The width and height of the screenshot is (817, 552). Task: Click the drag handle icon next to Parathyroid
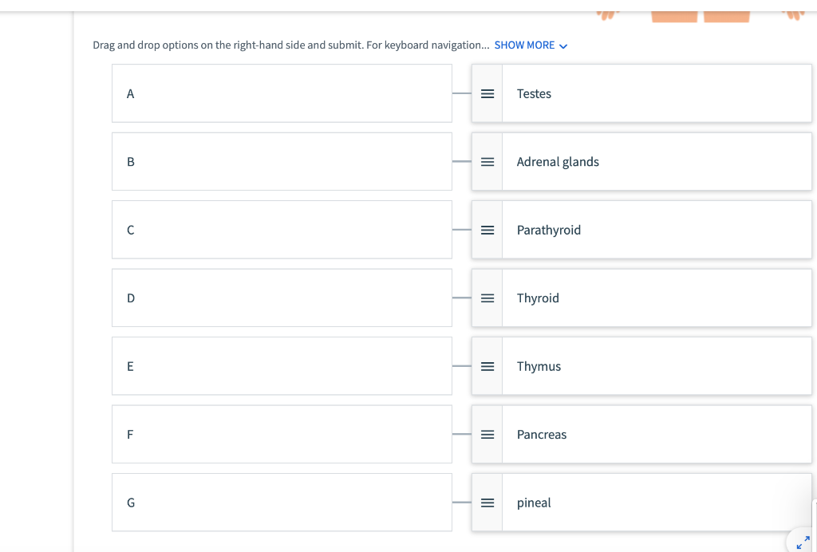pyautogui.click(x=487, y=231)
